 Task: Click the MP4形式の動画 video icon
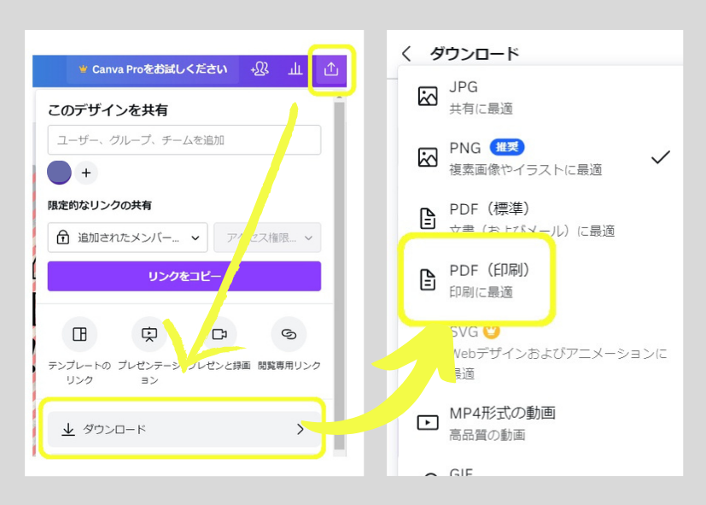click(x=428, y=420)
